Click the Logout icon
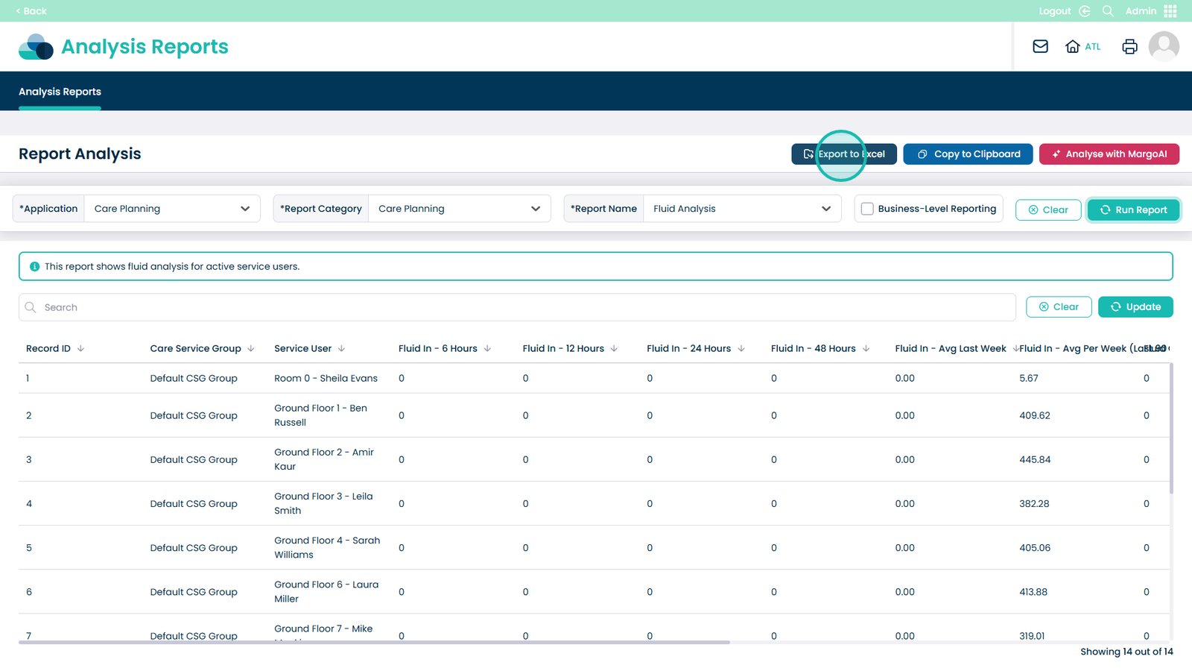The image size is (1192, 671). point(1085,11)
